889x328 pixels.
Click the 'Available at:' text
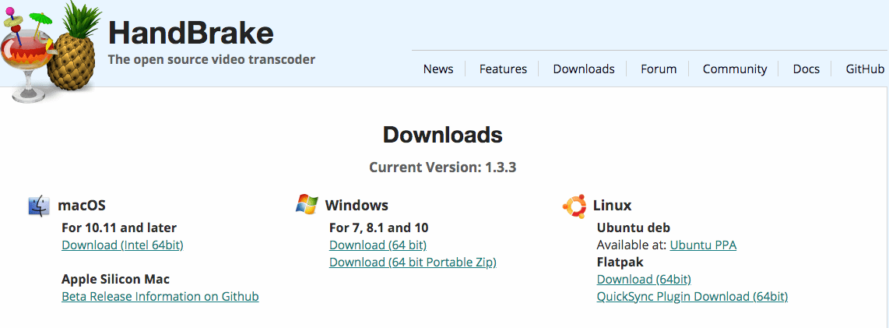point(631,245)
